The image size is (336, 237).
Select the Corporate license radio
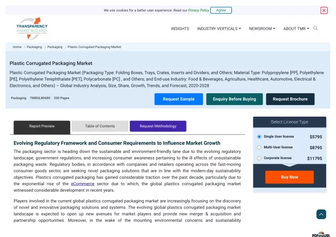click(259, 158)
